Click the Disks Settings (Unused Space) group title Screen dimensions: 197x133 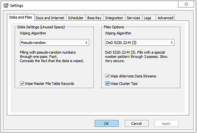pyautogui.click(x=41, y=27)
